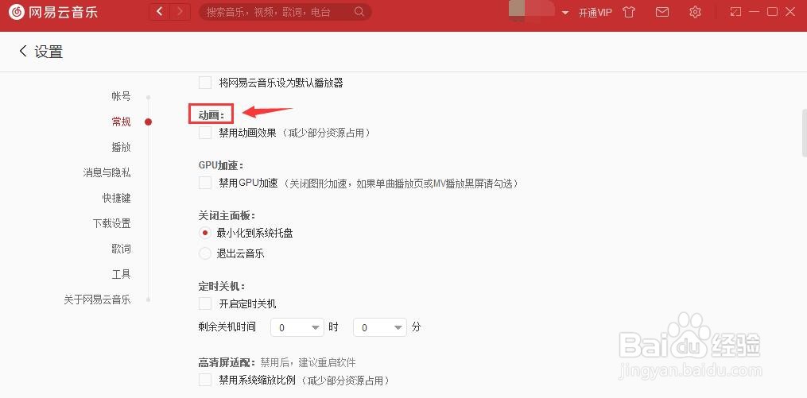Go to 关于网易云音乐 section
The height and width of the screenshot is (398, 807).
97,299
